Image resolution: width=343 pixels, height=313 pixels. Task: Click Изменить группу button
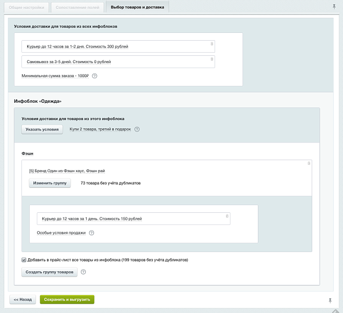click(50, 184)
